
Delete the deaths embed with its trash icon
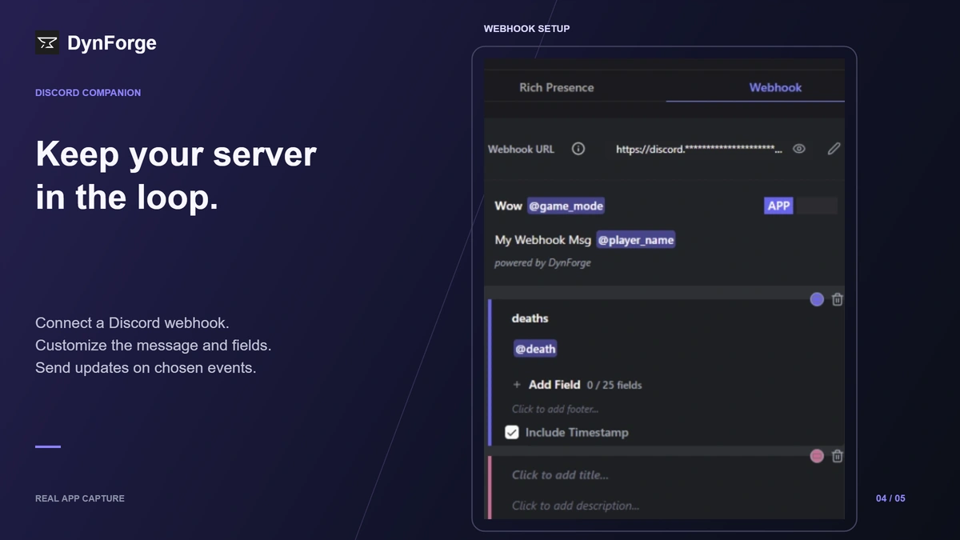pyautogui.click(x=838, y=299)
